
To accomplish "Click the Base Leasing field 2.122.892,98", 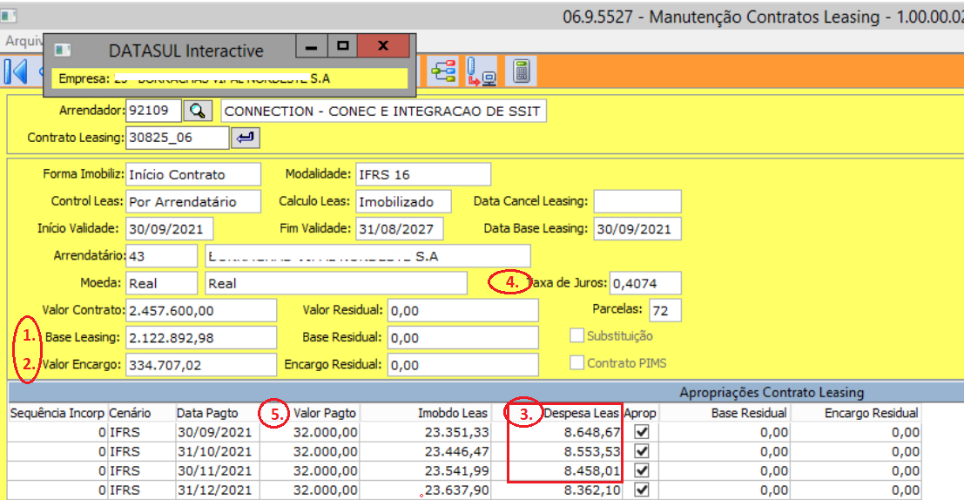I will [x=201, y=338].
